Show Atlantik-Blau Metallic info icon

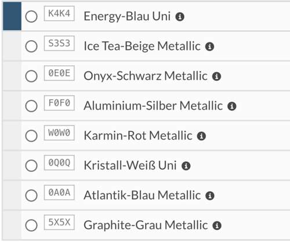(x=210, y=196)
